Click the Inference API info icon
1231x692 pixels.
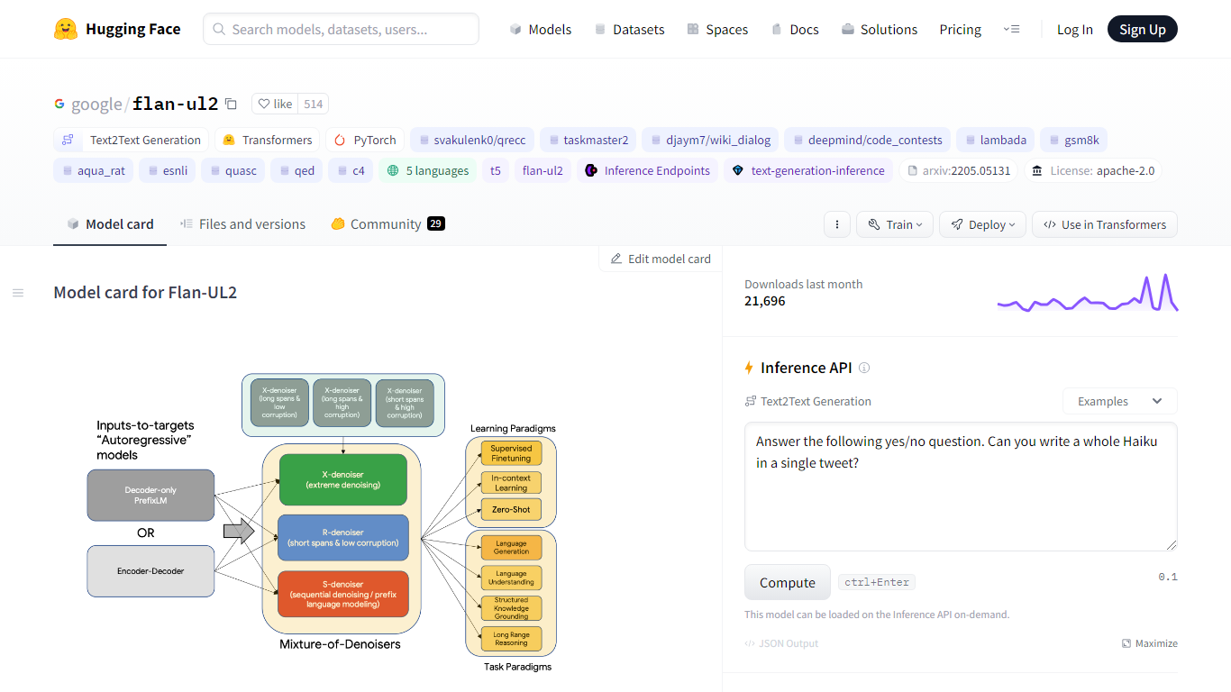(864, 368)
